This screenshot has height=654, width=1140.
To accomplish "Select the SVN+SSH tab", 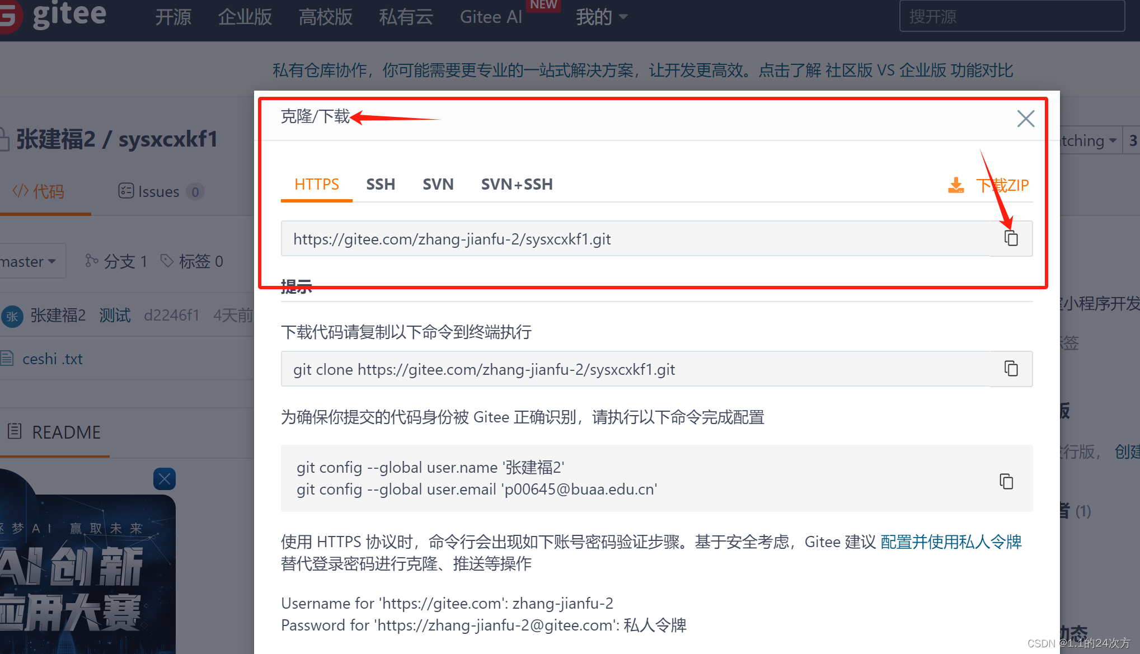I will coord(517,185).
